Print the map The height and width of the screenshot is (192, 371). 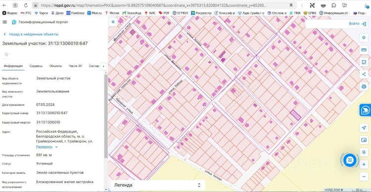pos(364,86)
